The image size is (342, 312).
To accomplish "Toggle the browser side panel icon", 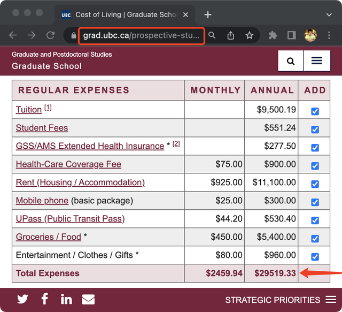I will click(x=291, y=35).
